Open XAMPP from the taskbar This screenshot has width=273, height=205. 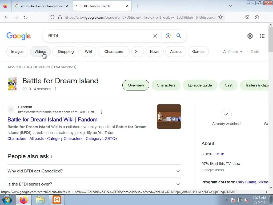click(57, 200)
